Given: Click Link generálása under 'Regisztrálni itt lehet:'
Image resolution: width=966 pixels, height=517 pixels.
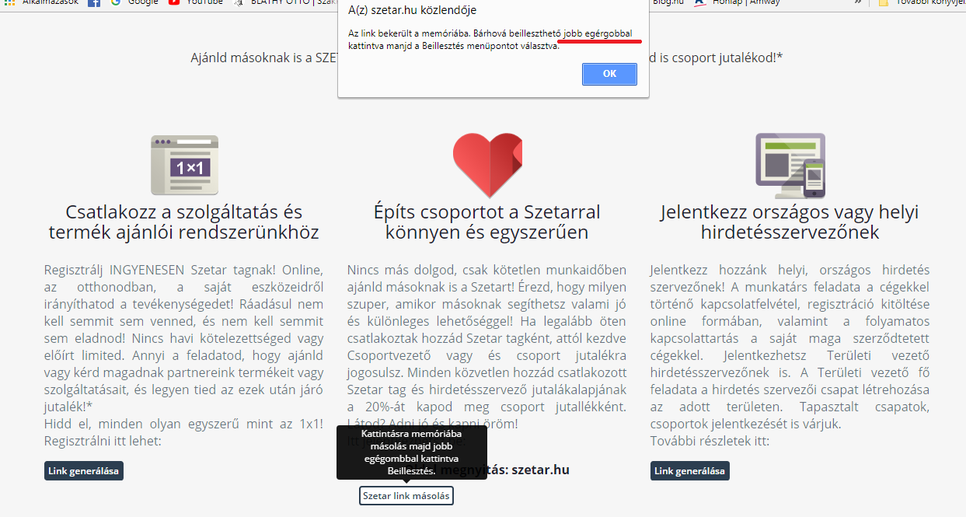Looking at the screenshot, I should pos(84,470).
